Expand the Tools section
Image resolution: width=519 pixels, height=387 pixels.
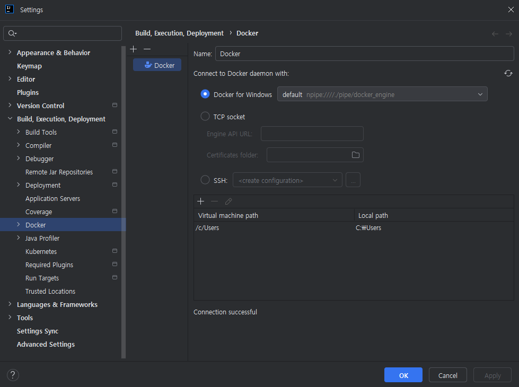10,317
